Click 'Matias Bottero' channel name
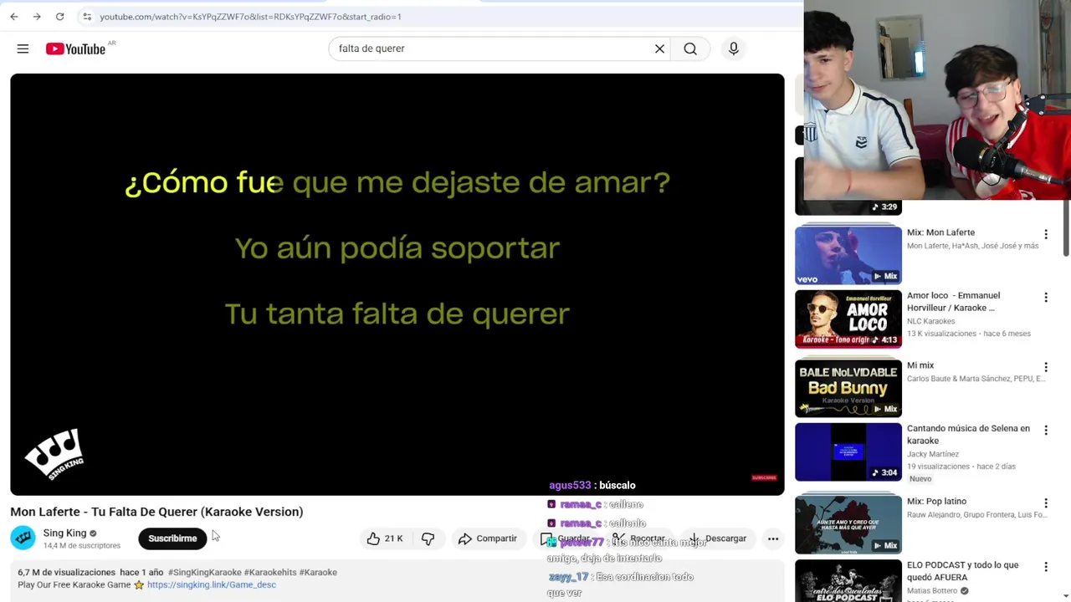The height and width of the screenshot is (602, 1071). [x=932, y=590]
